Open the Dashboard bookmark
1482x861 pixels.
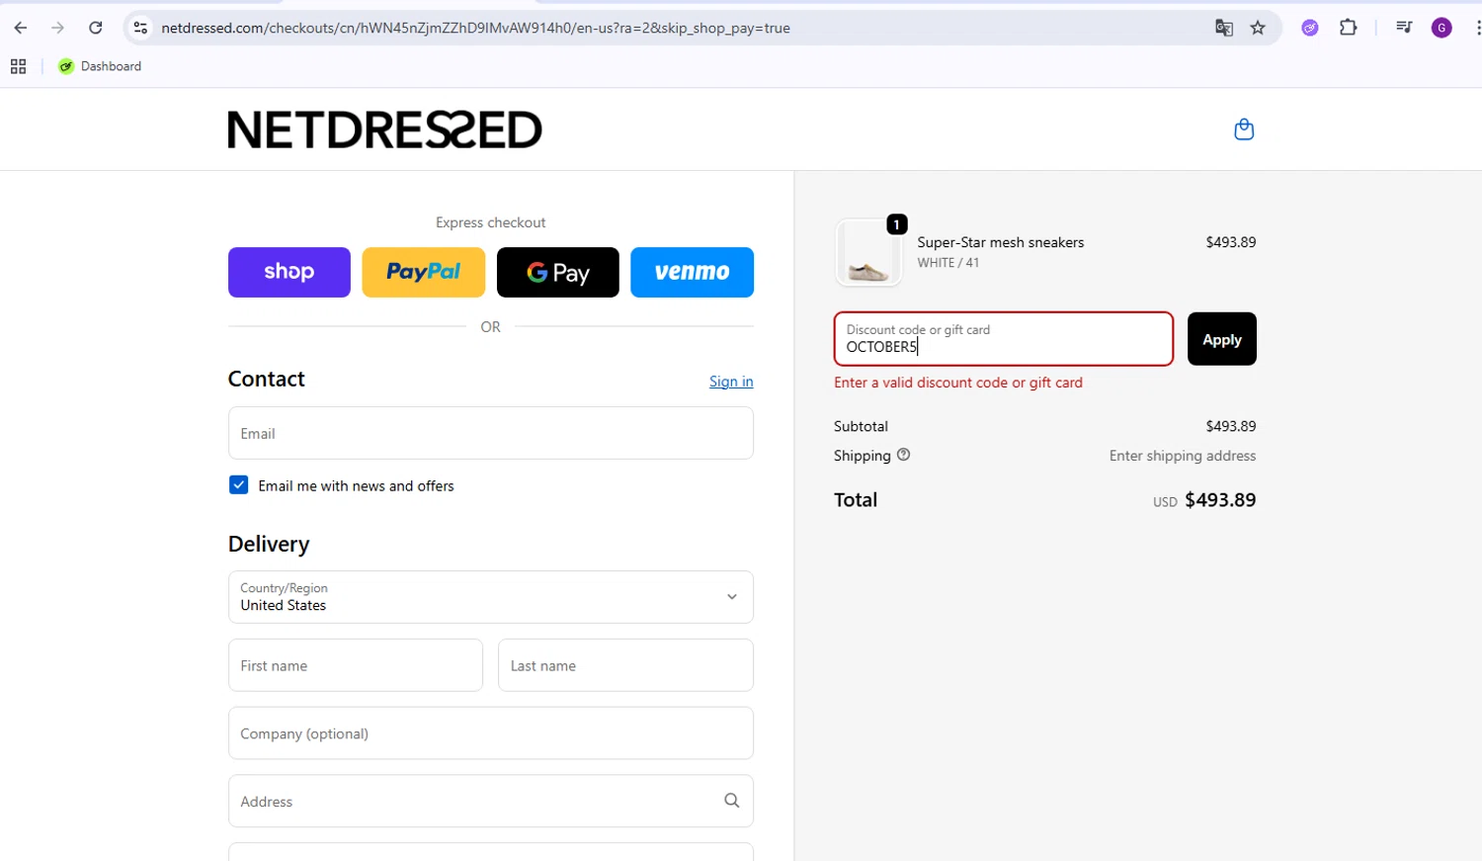tap(100, 66)
